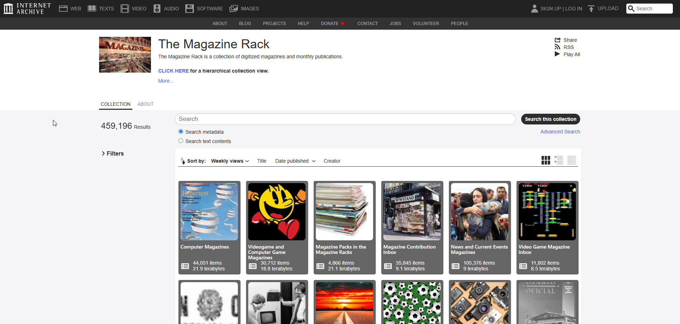This screenshot has width=680, height=324.
Task: Click the SIGN UP link
Action: coord(551,9)
